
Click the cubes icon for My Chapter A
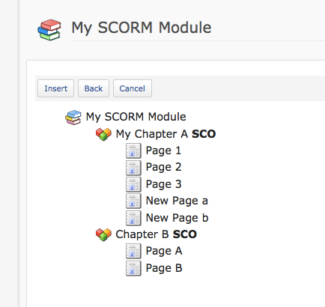[103, 134]
